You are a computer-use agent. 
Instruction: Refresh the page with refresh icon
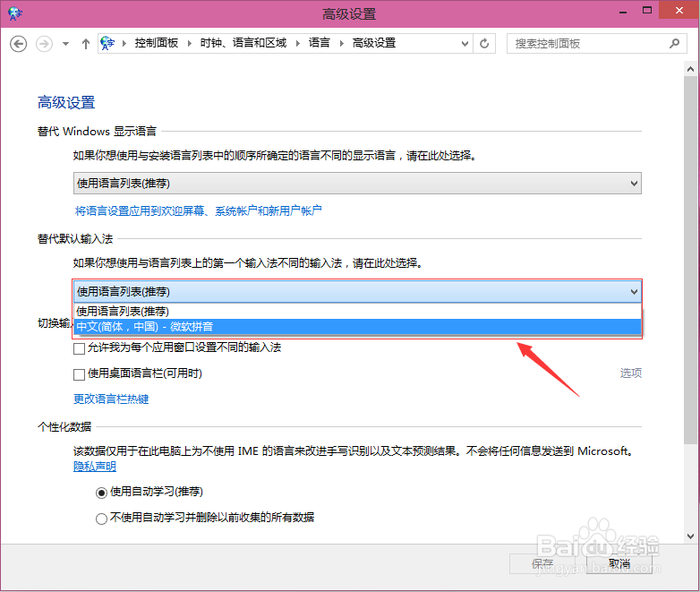pyautogui.click(x=484, y=44)
